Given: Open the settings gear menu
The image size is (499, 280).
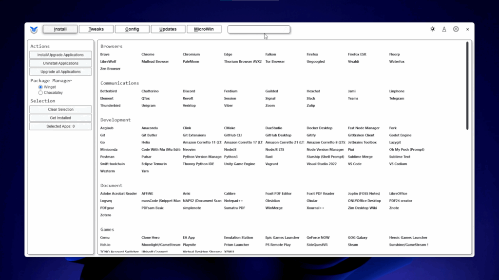Looking at the screenshot, I should point(456,29).
